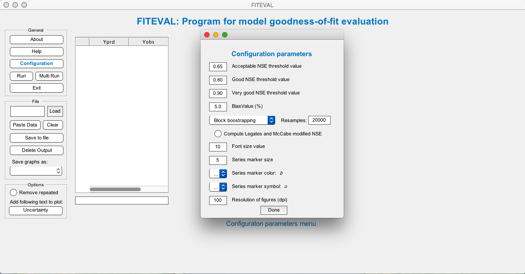Image resolution: width=525 pixels, height=274 pixels.
Task: Enable Remove repeated option
Action: click(13, 192)
